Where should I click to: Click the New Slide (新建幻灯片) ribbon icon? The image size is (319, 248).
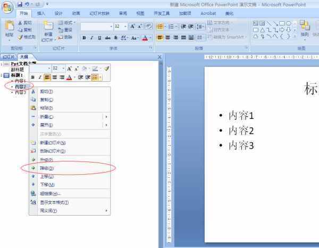[48, 31]
